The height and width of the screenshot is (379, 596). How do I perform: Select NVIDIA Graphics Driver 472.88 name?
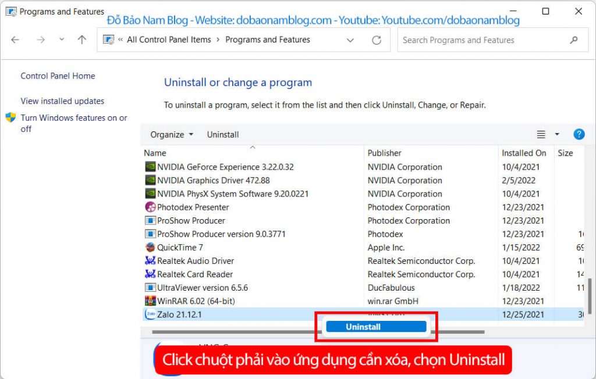(213, 180)
